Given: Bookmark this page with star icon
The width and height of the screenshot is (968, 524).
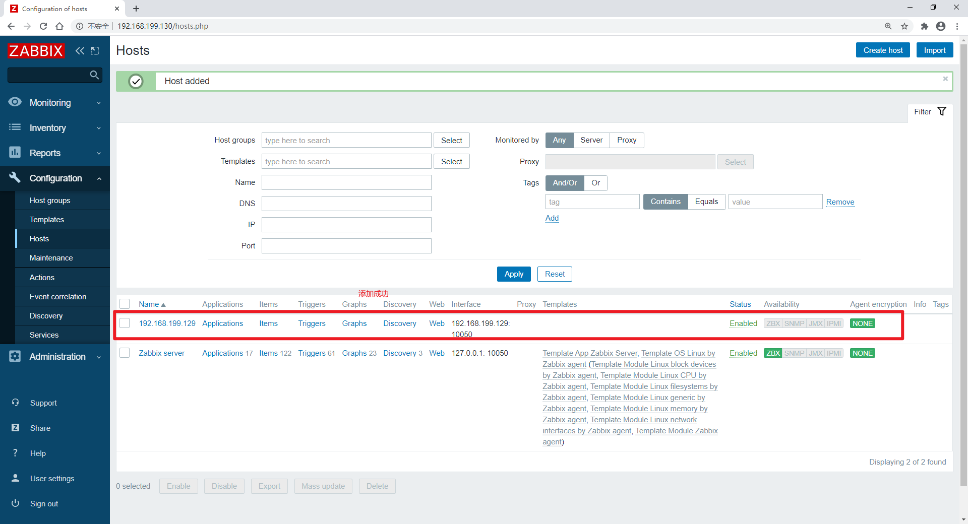Looking at the screenshot, I should 904,26.
